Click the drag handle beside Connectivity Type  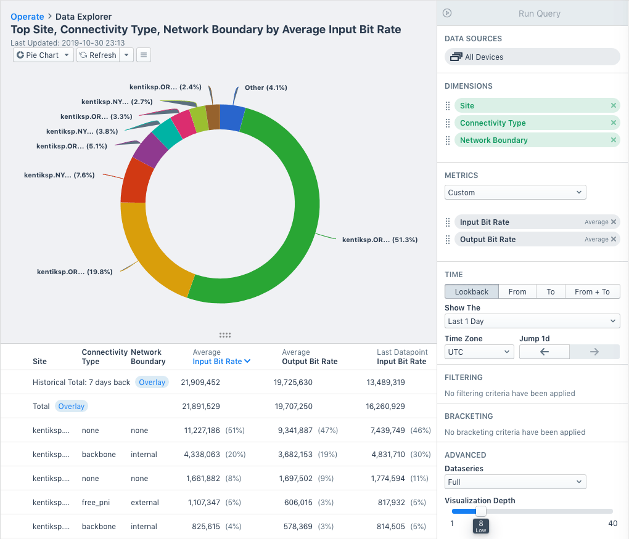coord(447,123)
